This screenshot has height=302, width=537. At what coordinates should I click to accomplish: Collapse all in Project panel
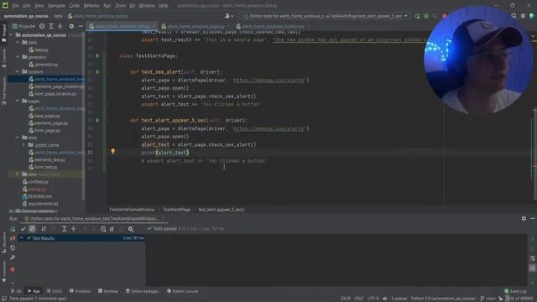[x=60, y=26]
